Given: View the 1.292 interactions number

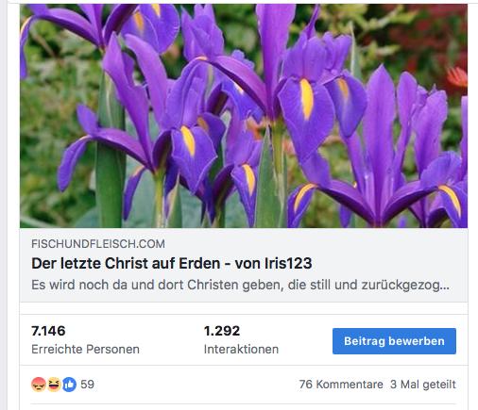Looking at the screenshot, I should pos(222,331).
